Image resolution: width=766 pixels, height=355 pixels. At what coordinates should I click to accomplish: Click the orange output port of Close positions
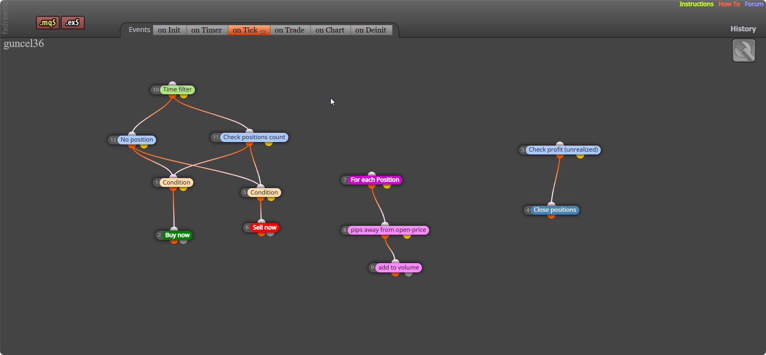[551, 216]
